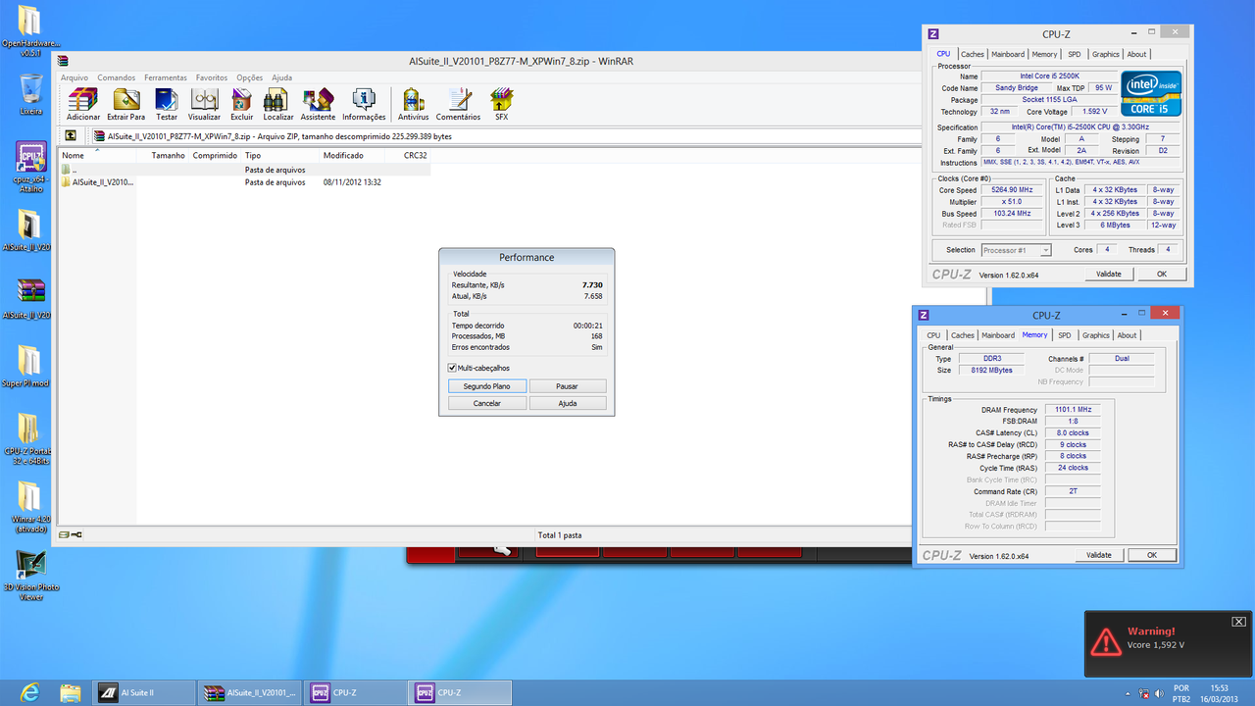Image resolution: width=1255 pixels, height=706 pixels.
Task: Click the Excluir toolbar icon
Action: tap(241, 104)
